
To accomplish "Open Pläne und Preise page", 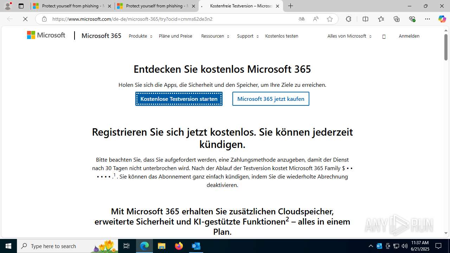I will click(175, 36).
